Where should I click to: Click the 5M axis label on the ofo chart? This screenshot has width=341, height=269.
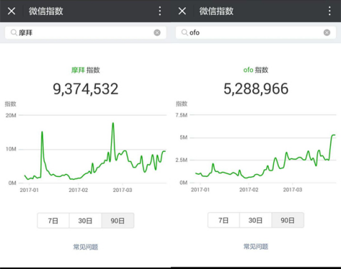(x=184, y=138)
